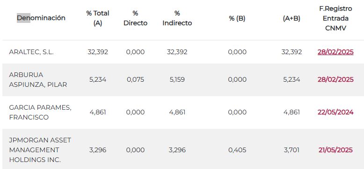Select the 4,861 value under % Total (A)
Viewport: 364px width, 169px height.
pyautogui.click(x=98, y=113)
